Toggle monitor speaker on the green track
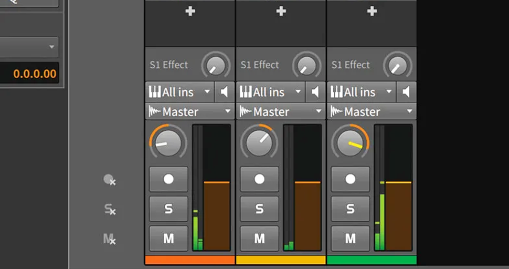The image size is (509, 269). point(406,92)
